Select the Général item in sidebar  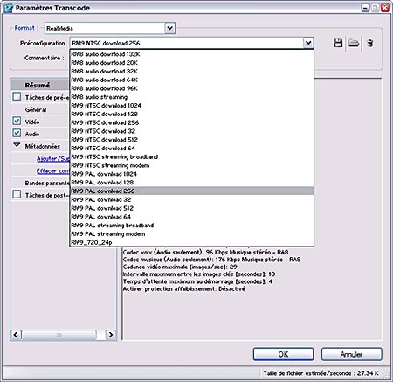[x=36, y=110]
